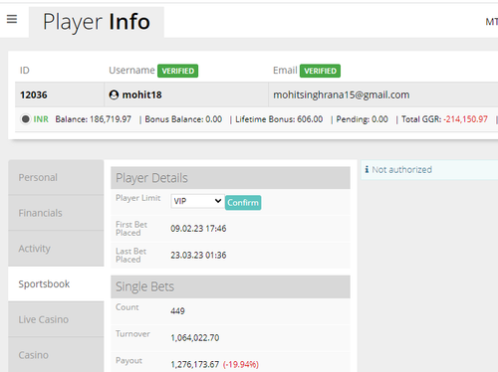This screenshot has height=372, width=498.
Task: Switch to the Personal tab
Action: pyautogui.click(x=56, y=177)
